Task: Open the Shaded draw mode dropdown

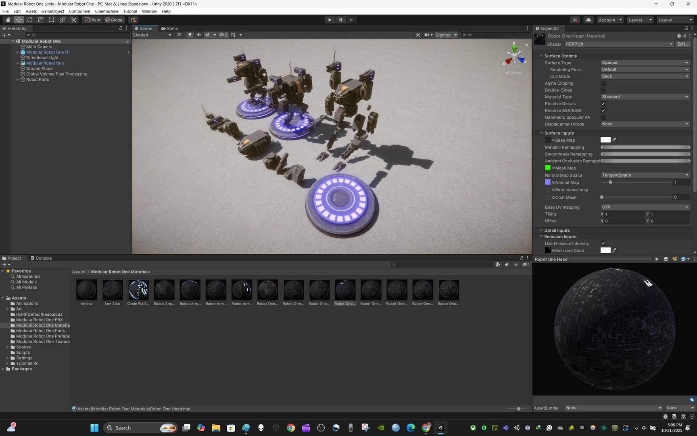Action: 152,35
